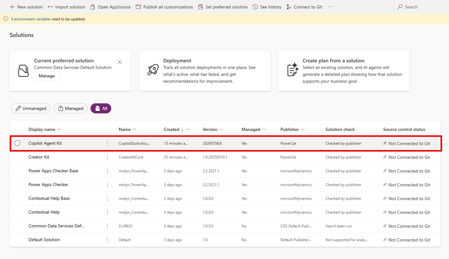Click the Search input field
The height and width of the screenshot is (259, 449).
(x=421, y=7)
